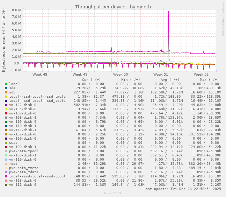Image resolution: width=226 pixels, height=197 pixels.
Task: Click the 'Week 49' x-axis label
Action: coord(80,75)
